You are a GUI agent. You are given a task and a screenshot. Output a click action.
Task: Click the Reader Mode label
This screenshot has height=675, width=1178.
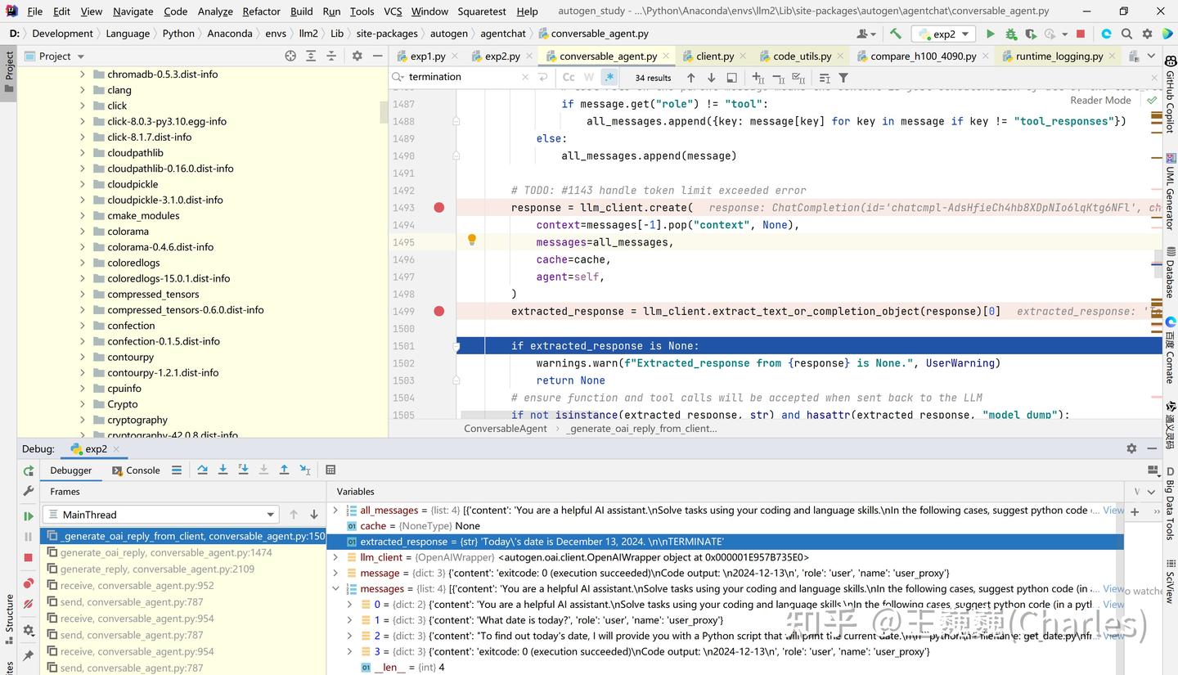[1100, 100]
